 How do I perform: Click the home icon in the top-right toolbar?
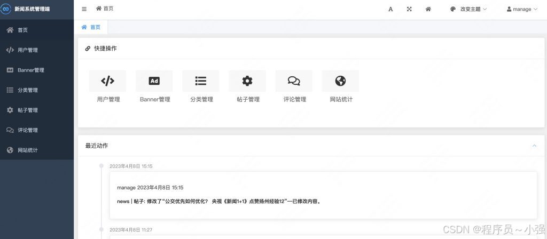tap(428, 9)
